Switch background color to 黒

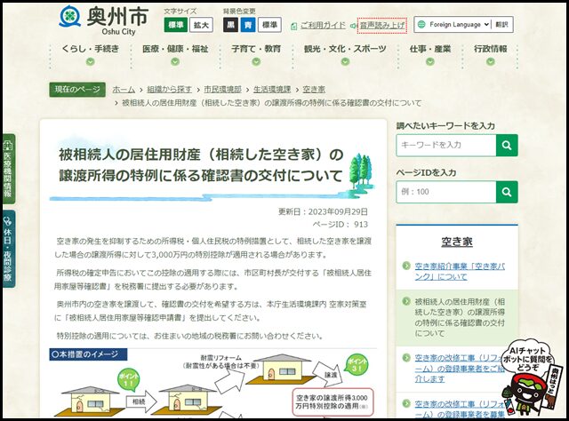coord(230,25)
